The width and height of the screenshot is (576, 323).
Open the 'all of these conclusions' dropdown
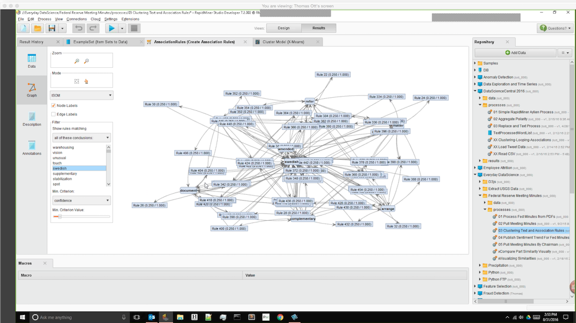(82, 138)
